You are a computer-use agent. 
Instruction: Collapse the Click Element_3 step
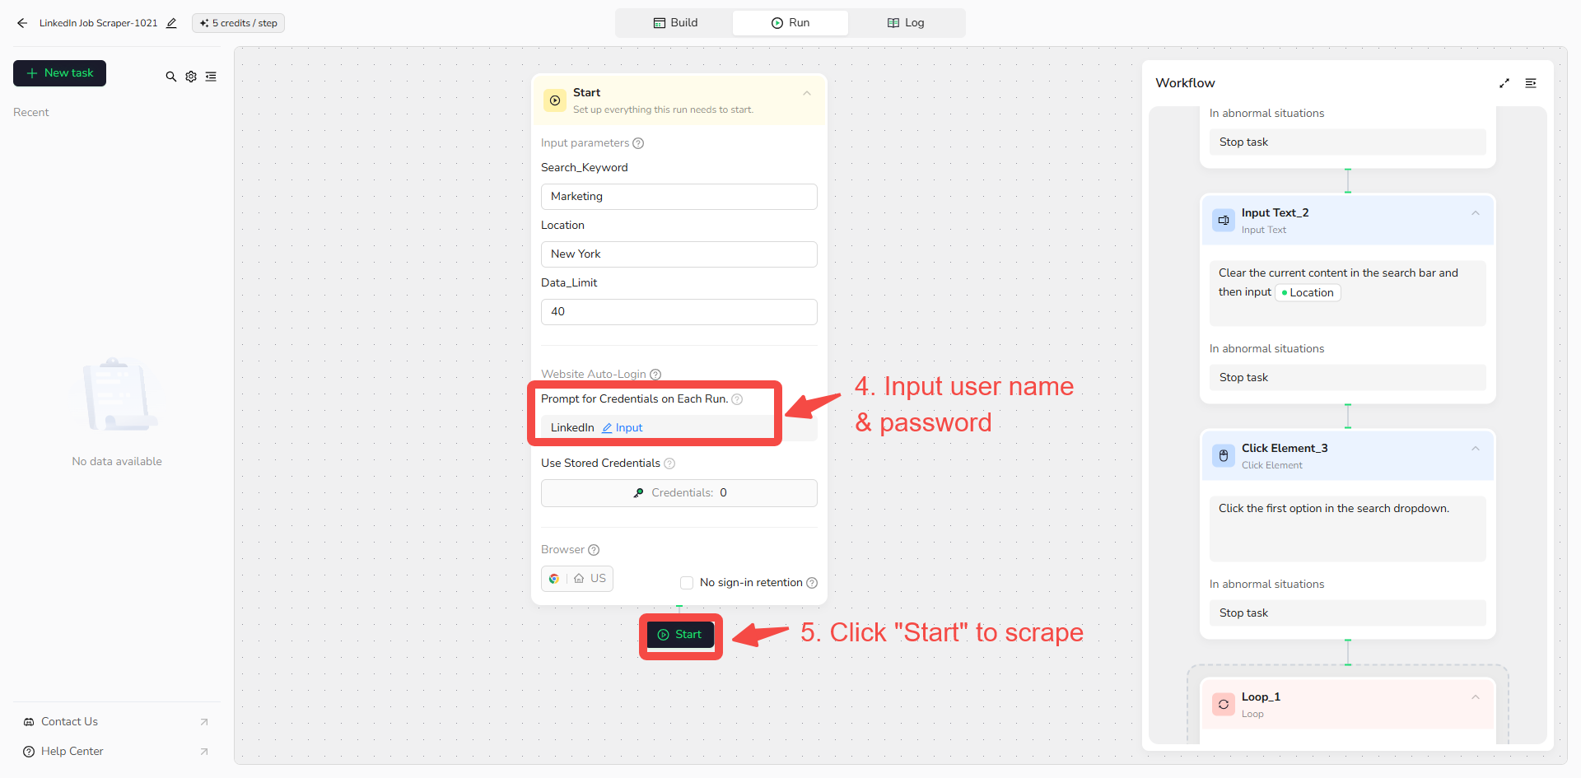pos(1476,449)
